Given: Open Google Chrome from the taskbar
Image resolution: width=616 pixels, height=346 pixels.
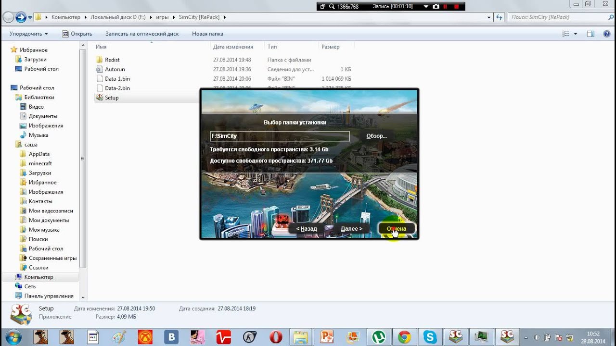Looking at the screenshot, I should point(404,337).
